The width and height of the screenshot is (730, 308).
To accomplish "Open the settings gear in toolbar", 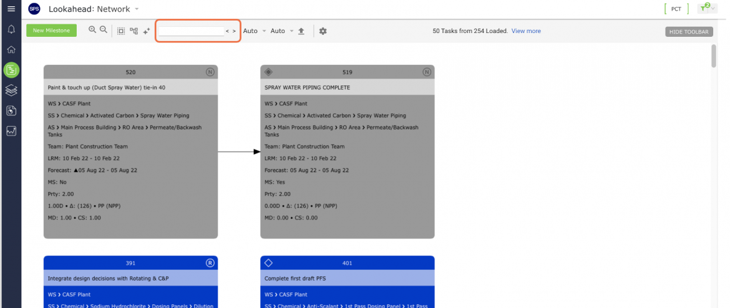I will (323, 31).
